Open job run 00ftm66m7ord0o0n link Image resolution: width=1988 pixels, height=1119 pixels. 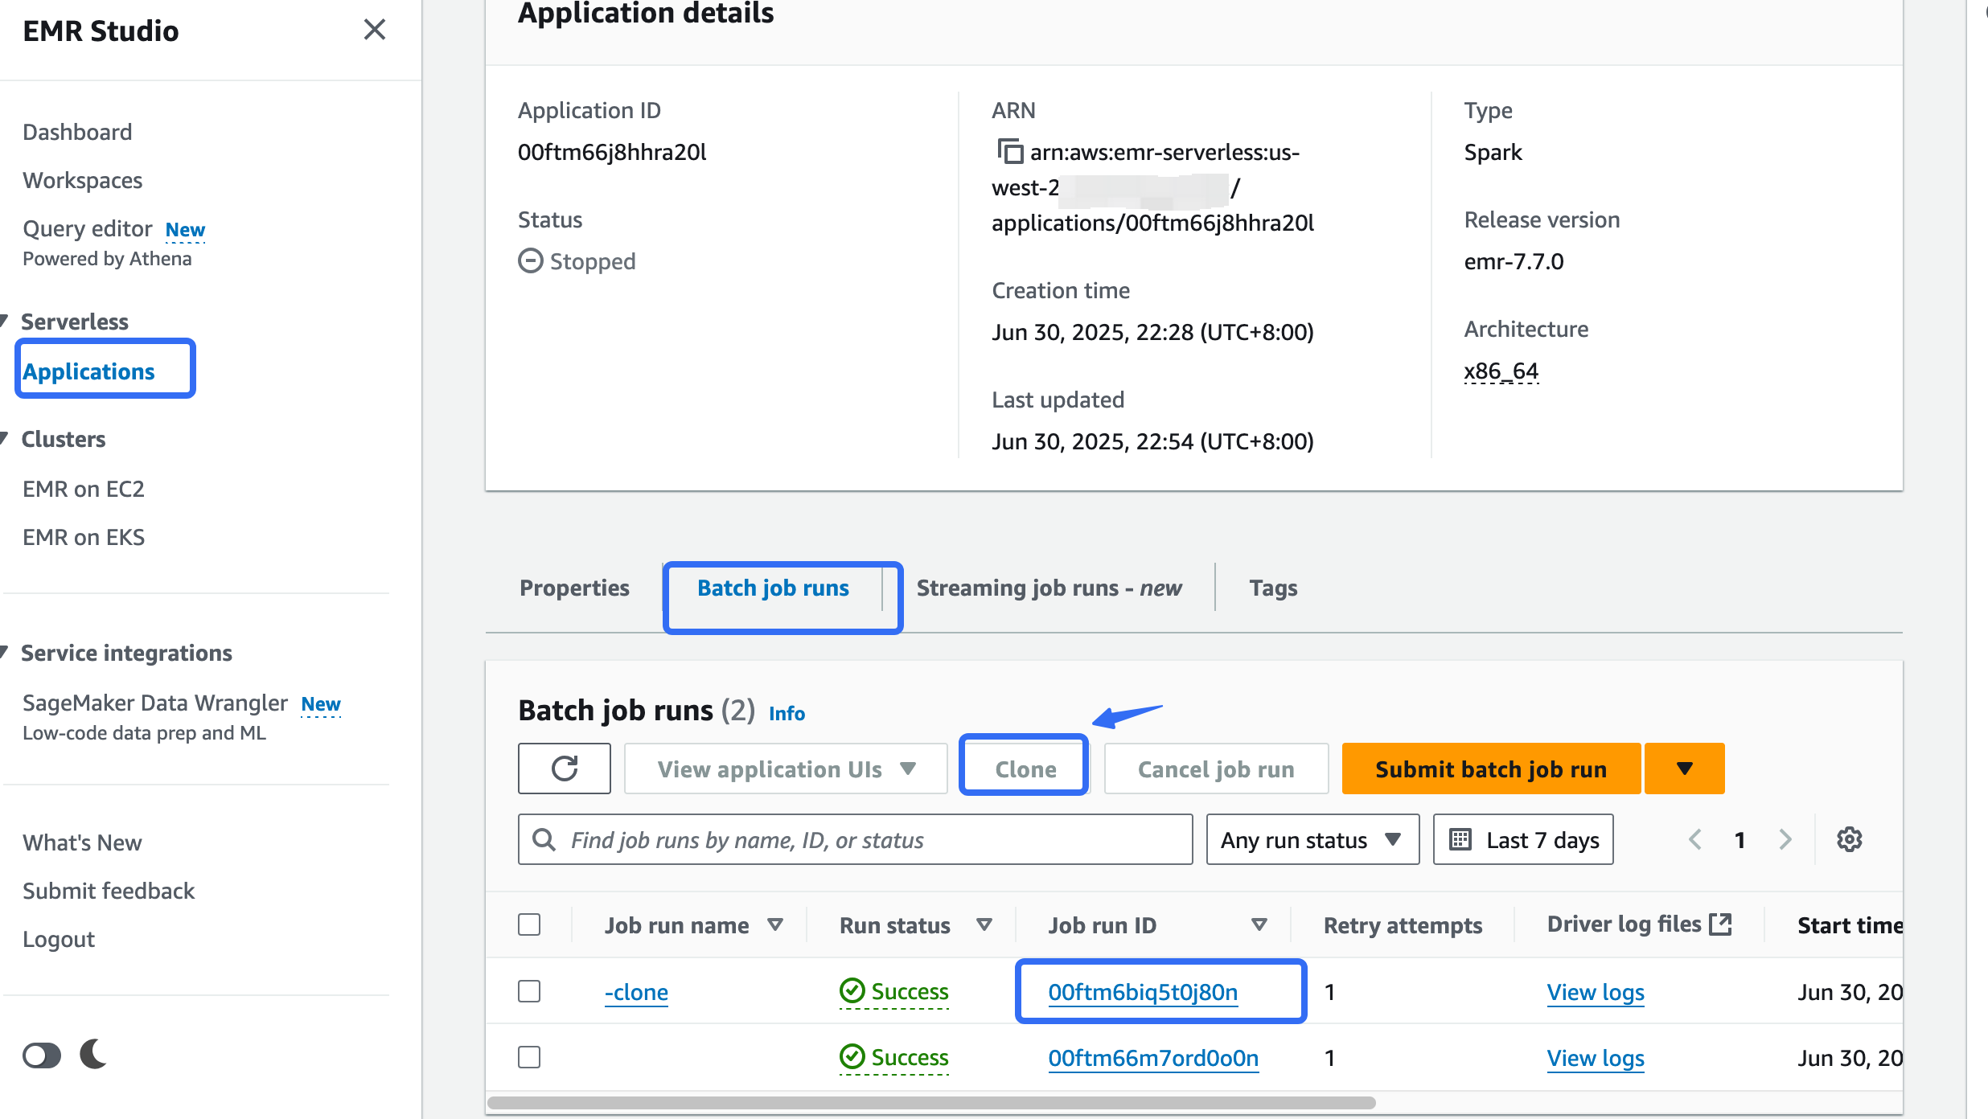(x=1152, y=1057)
